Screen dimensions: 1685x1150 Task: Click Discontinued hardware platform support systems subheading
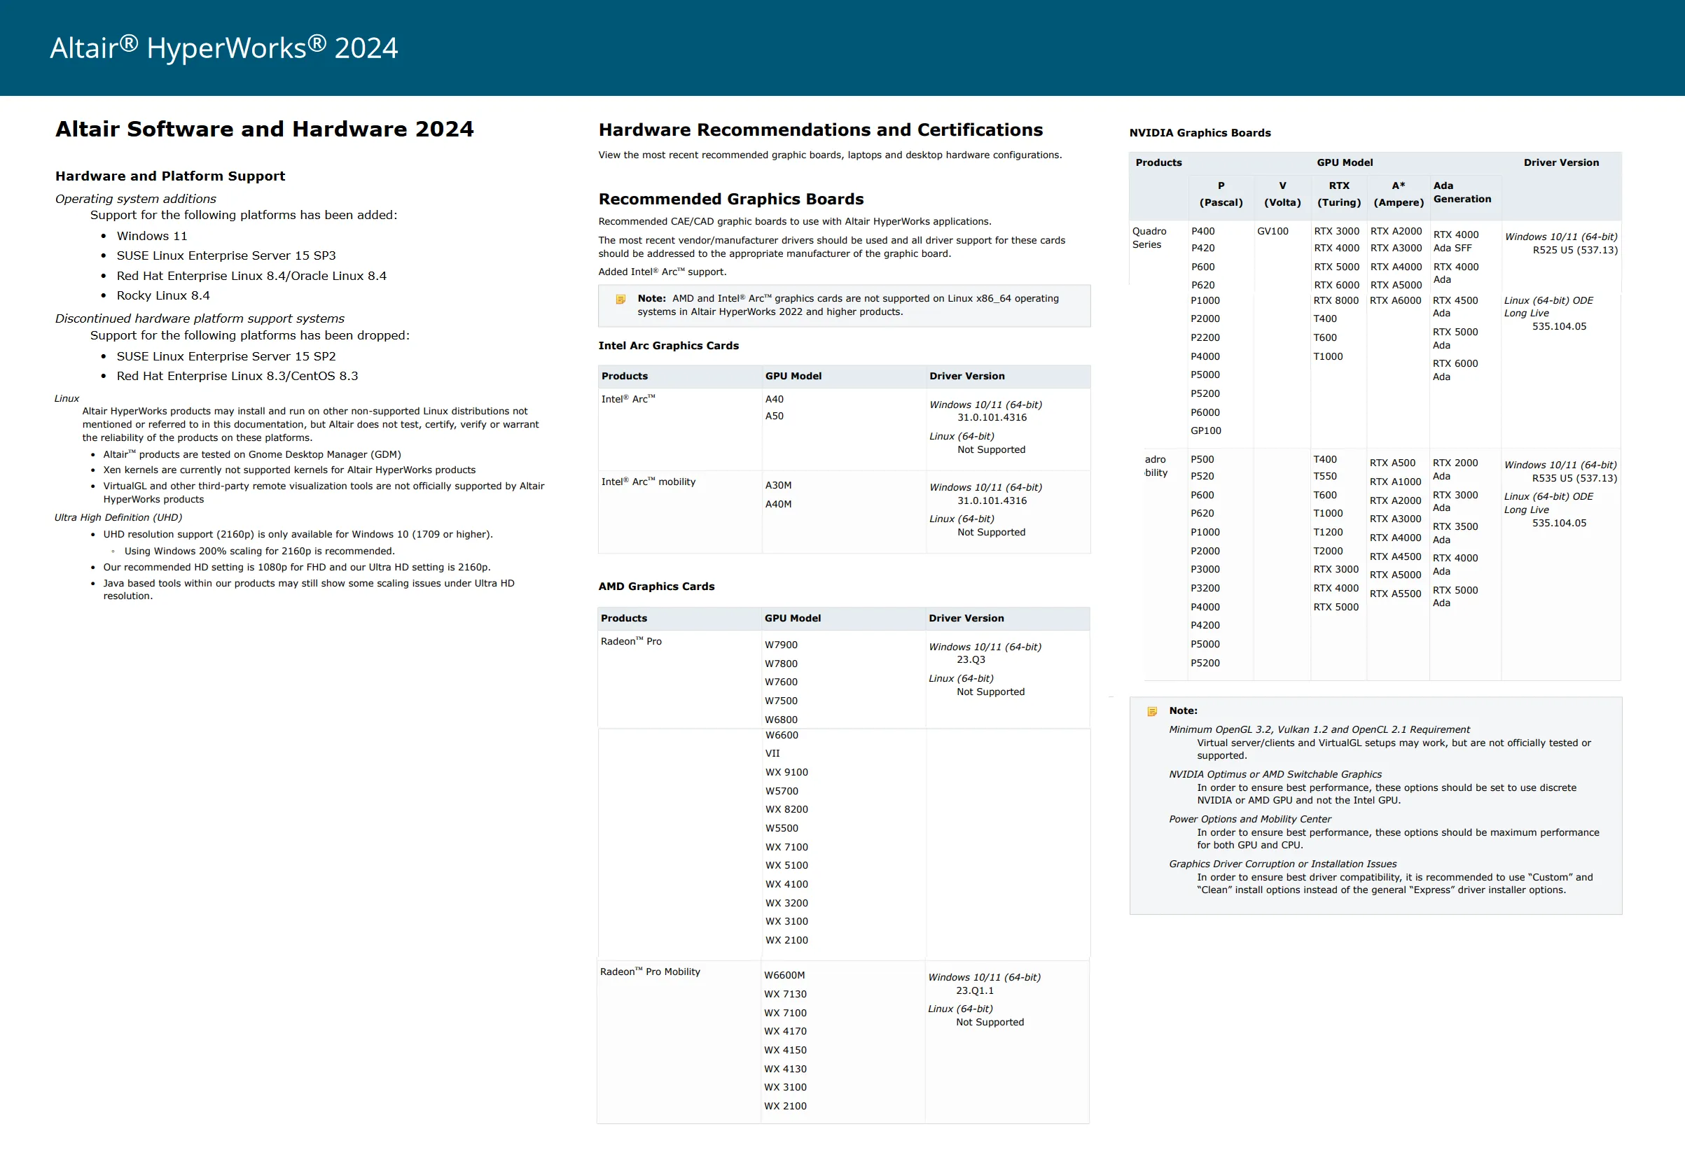click(200, 319)
